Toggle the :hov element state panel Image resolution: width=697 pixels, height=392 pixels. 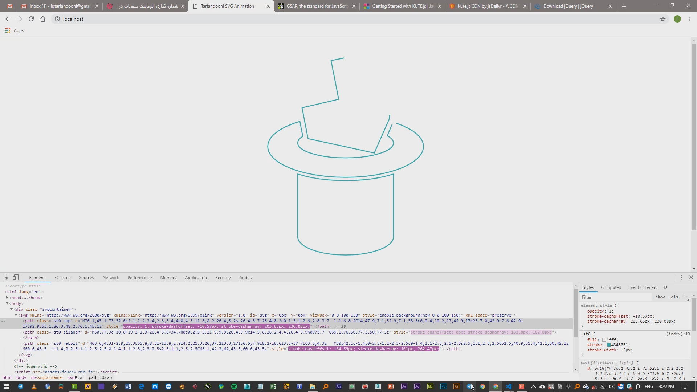(x=660, y=297)
